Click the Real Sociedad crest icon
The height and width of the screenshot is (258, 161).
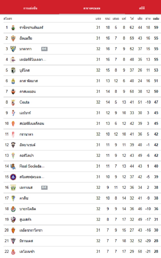pos(13,166)
